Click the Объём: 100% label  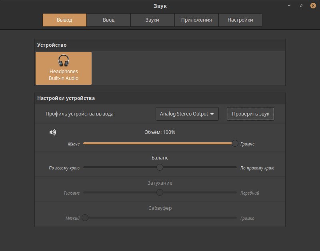(160, 132)
